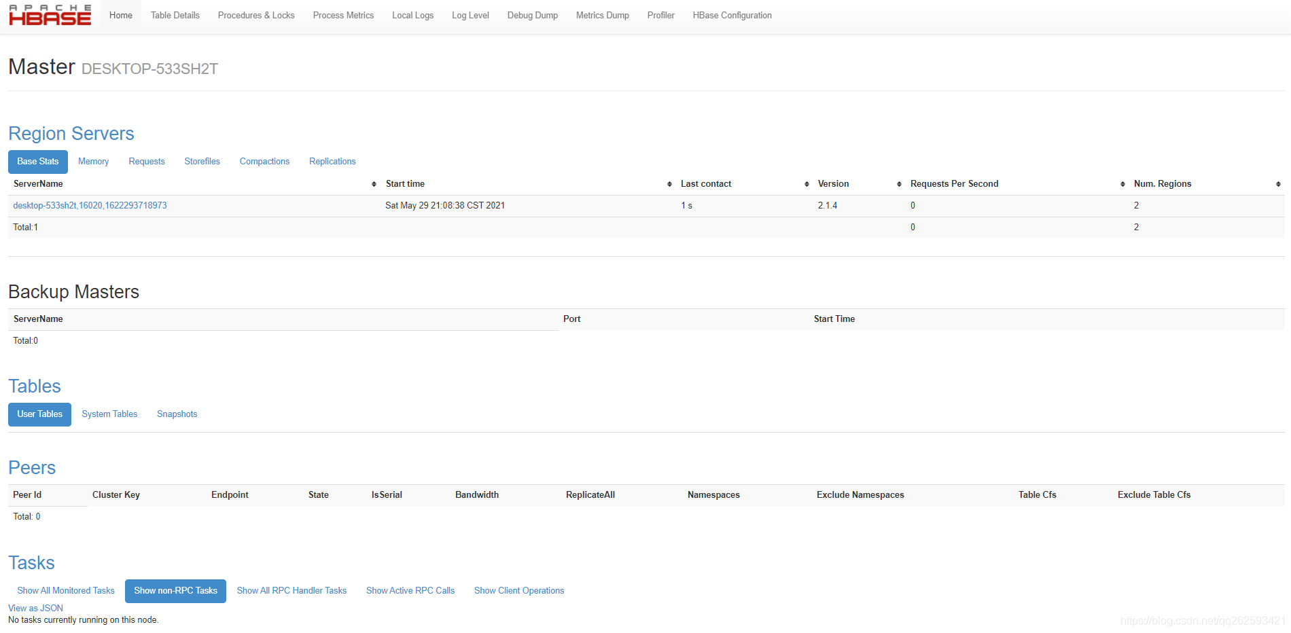The image size is (1291, 633).
Task: Click the Start Time header in Backup Masters
Action: 834,319
